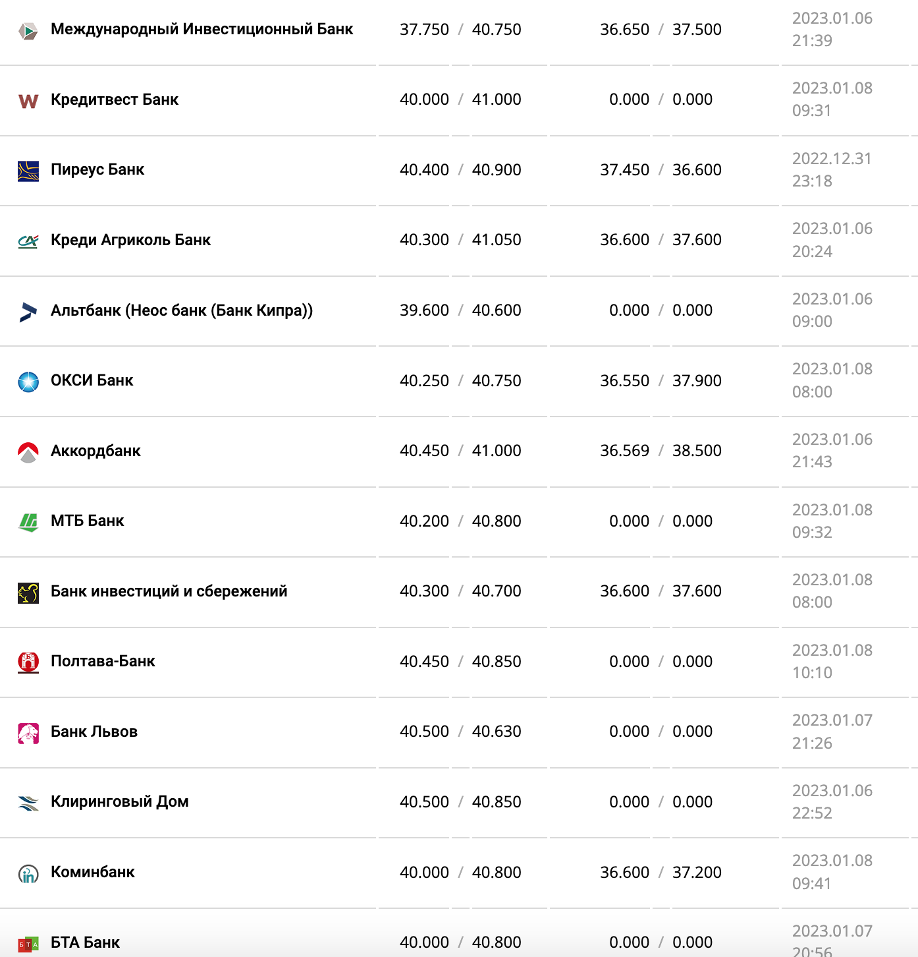Click ОКСИ Банк rate 40.250 / 40.750
The height and width of the screenshot is (957, 918).
(460, 381)
